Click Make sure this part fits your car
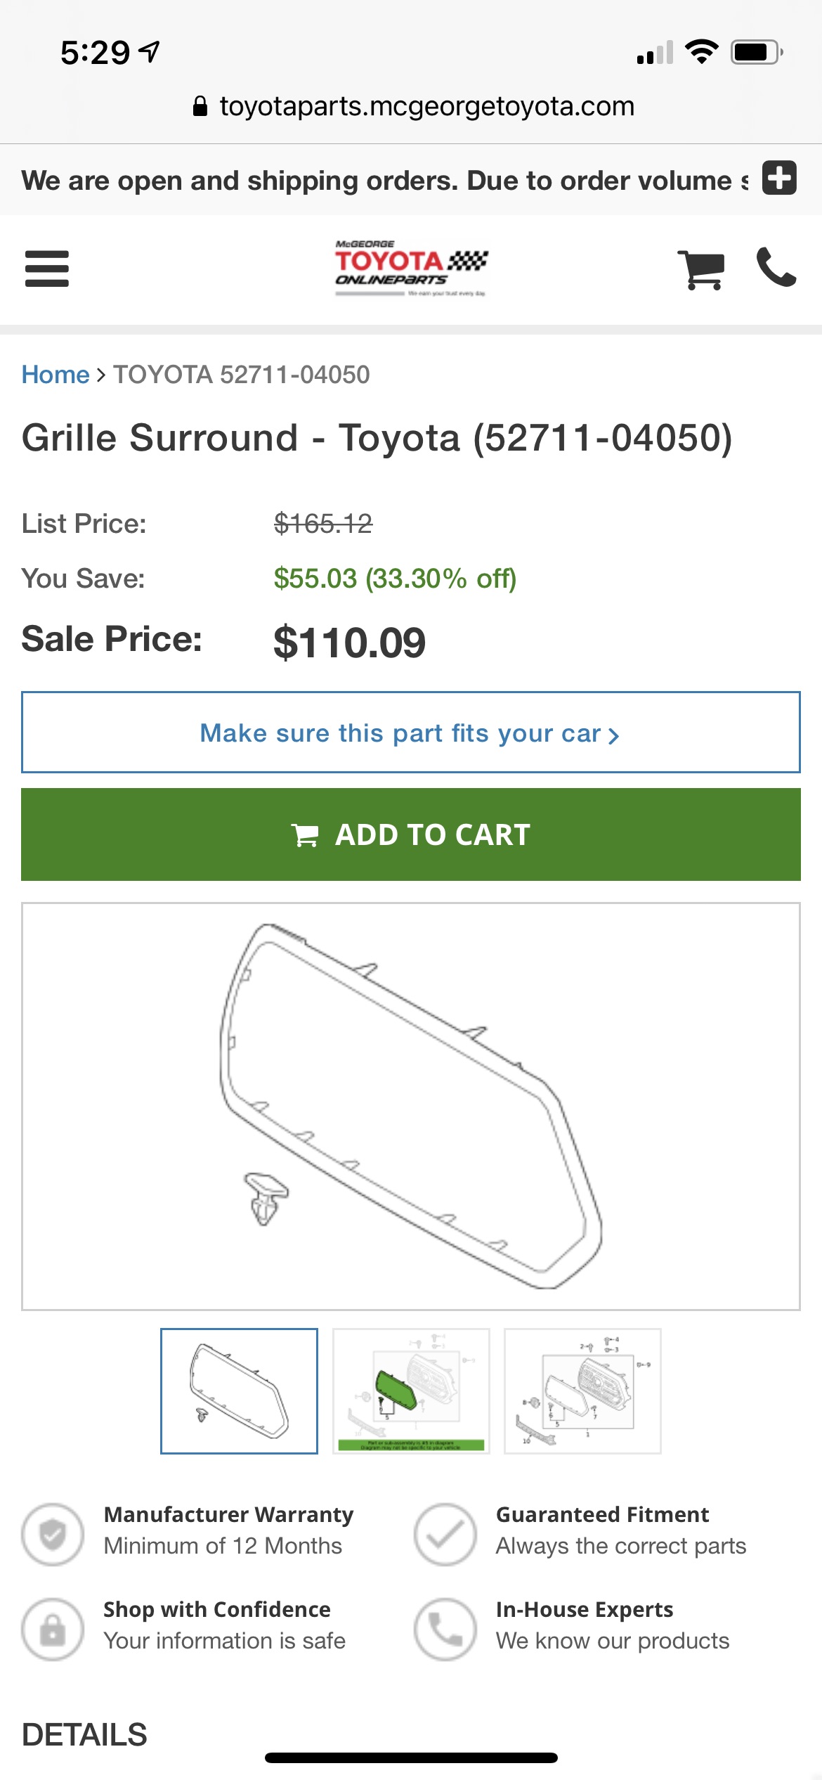Viewport: 822px width, 1780px height. [411, 733]
